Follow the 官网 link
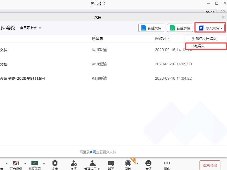This screenshot has width=227, height=170. click(93, 152)
